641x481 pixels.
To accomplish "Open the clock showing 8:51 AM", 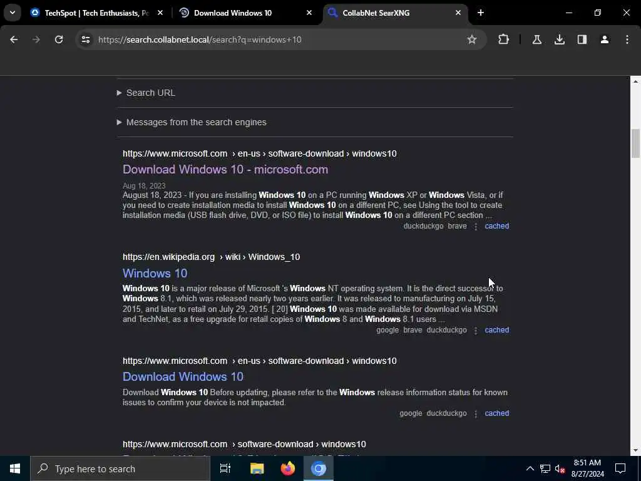I will (x=587, y=468).
